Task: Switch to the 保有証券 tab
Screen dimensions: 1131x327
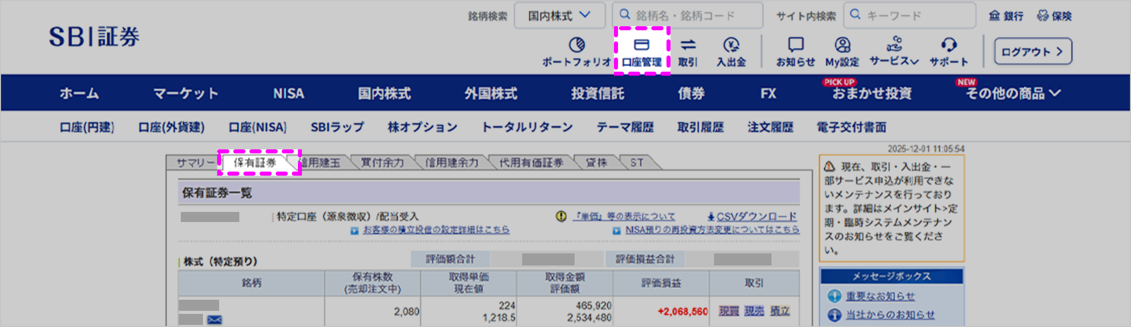Action: coord(255,162)
